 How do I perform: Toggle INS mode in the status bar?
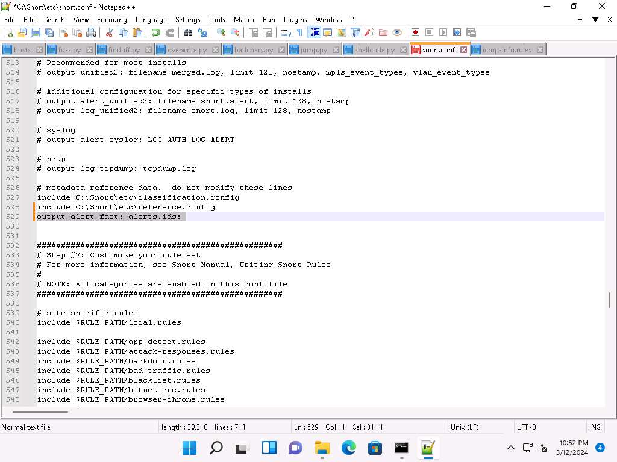(595, 427)
